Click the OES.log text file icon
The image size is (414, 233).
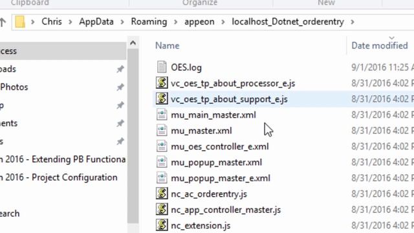pyautogui.click(x=162, y=67)
